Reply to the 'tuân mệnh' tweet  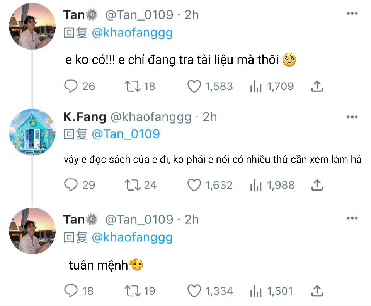tap(71, 291)
